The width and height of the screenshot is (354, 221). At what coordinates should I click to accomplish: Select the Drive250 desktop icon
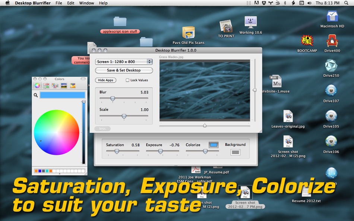point(331,65)
